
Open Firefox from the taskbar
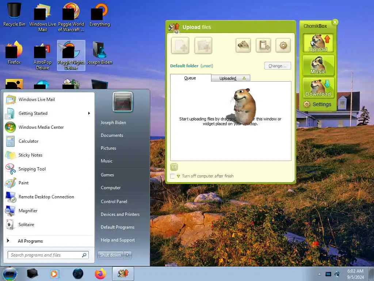point(100,274)
